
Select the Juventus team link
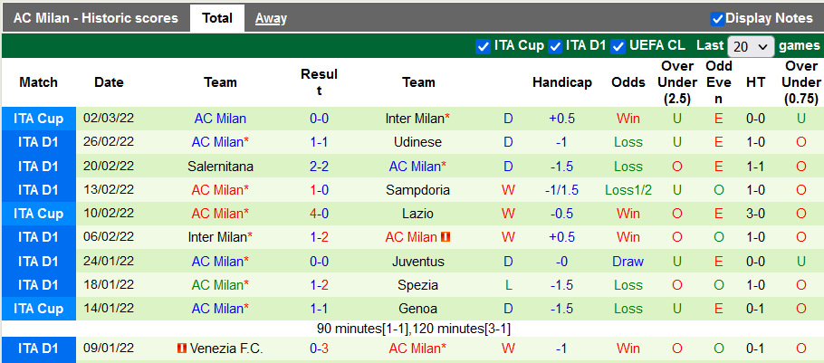[x=417, y=262]
